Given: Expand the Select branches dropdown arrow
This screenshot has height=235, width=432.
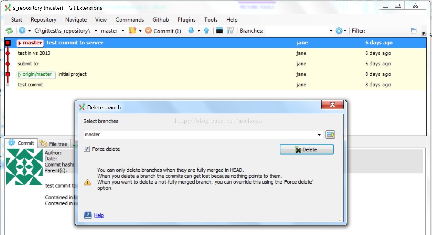Looking at the screenshot, I should click(x=319, y=135).
